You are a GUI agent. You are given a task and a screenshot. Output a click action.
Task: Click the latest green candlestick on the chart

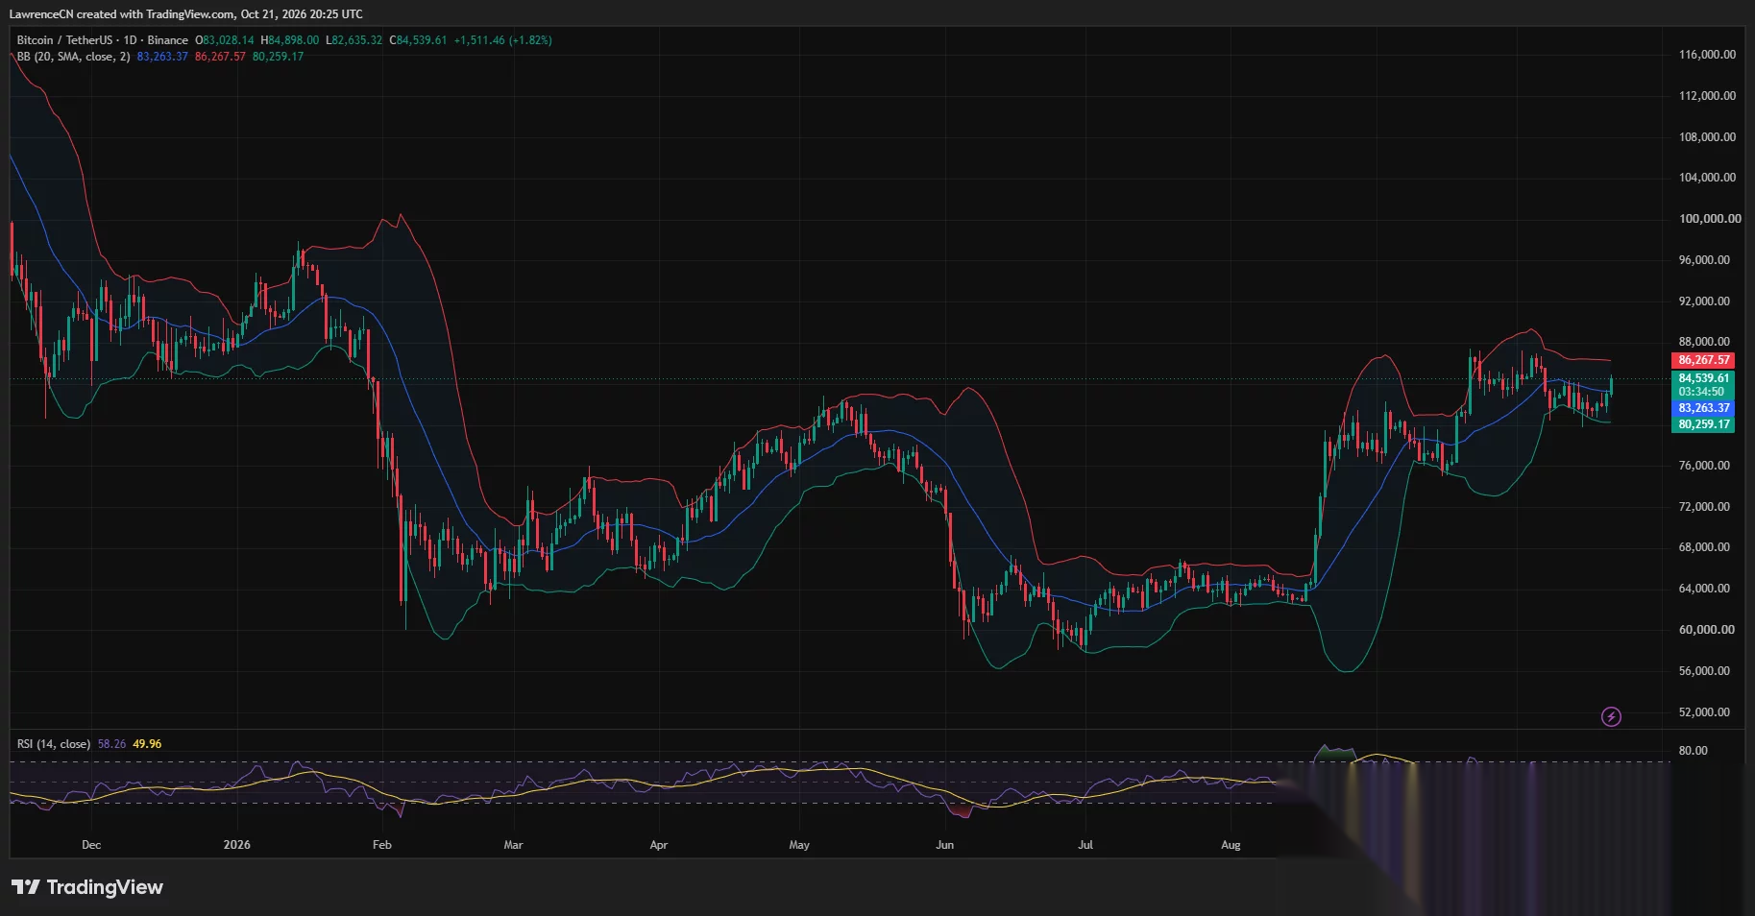(1610, 385)
